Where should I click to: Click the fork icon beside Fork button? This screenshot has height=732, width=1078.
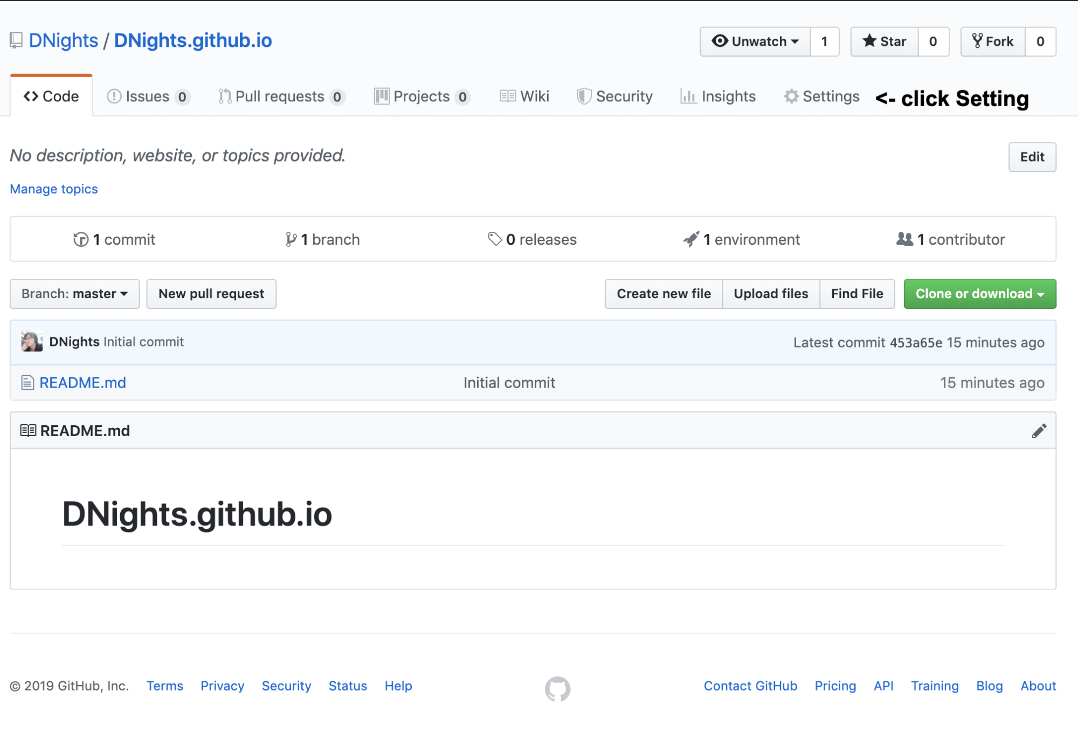(x=977, y=41)
